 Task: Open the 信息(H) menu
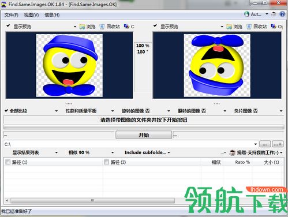(x=52, y=15)
